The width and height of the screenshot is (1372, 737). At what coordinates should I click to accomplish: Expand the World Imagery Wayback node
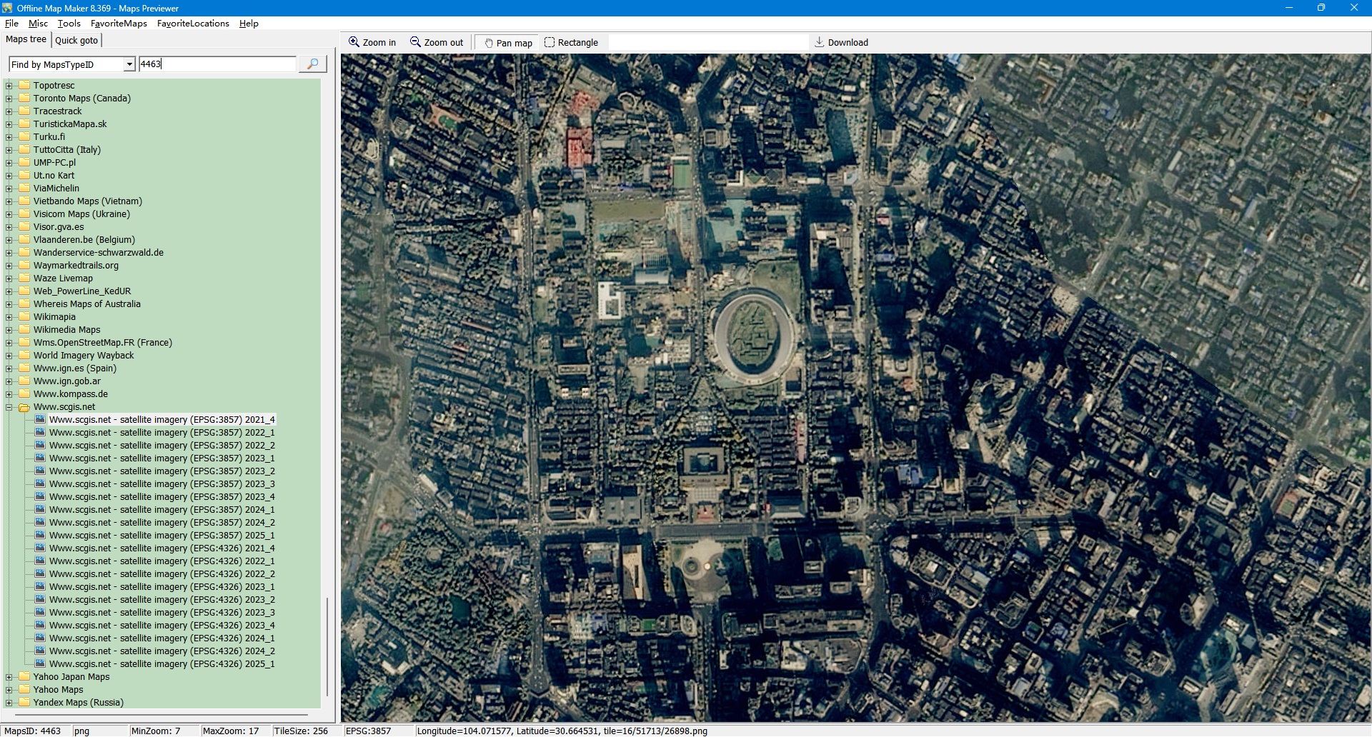coord(9,356)
